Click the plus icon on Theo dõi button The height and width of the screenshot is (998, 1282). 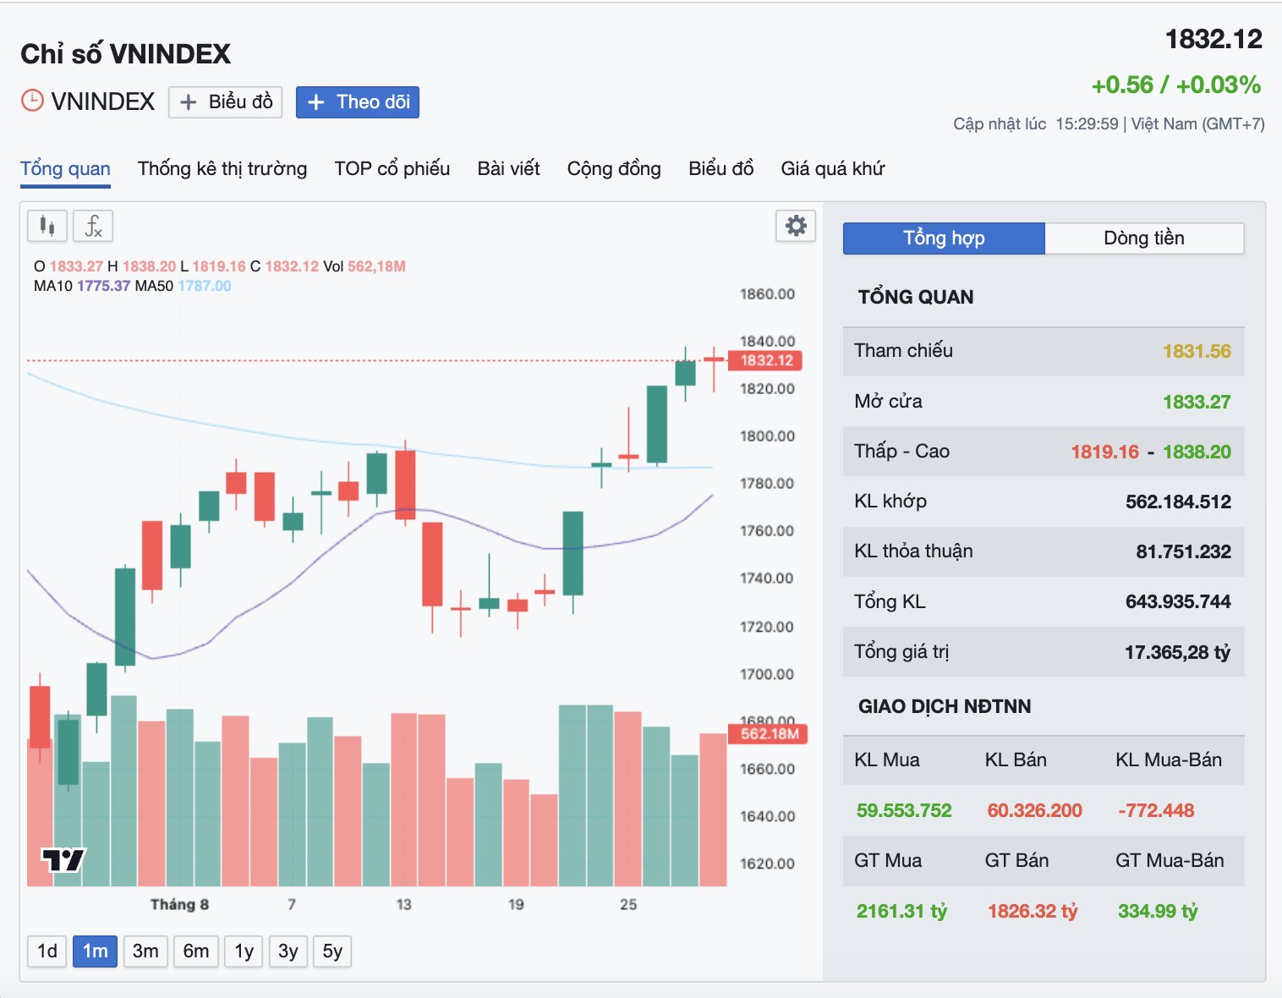pyautogui.click(x=315, y=102)
